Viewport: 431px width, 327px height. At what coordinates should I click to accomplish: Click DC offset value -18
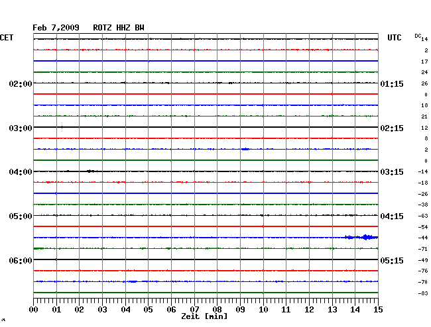(423, 183)
